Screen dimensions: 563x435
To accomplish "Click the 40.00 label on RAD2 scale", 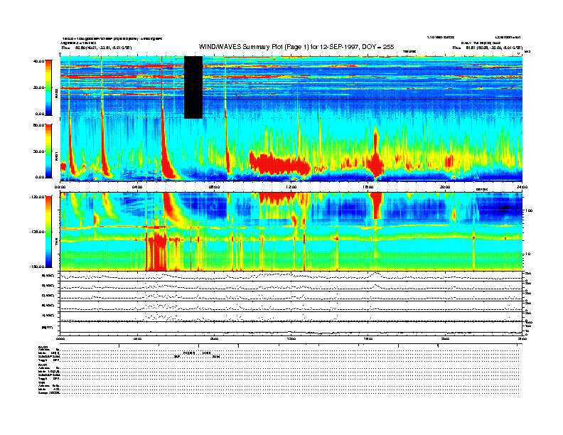I will (39, 61).
